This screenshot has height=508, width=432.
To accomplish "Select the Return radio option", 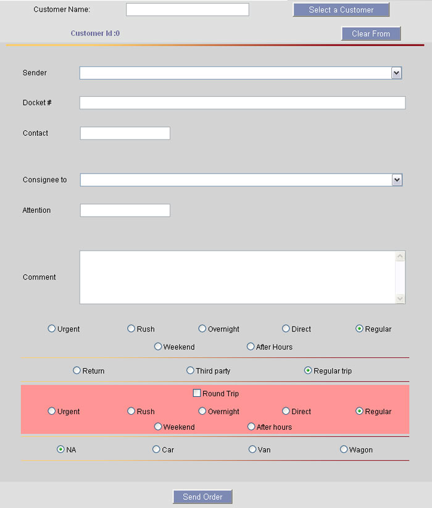I will [77, 370].
